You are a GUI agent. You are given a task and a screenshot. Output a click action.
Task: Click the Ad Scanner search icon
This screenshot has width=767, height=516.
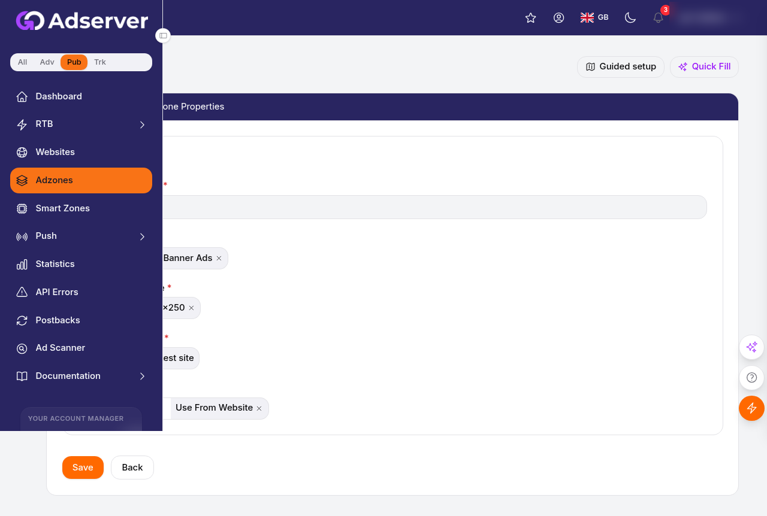coord(22,348)
